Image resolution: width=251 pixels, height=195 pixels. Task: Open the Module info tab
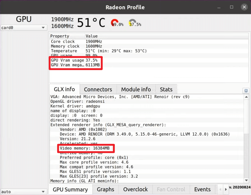coord(136,89)
